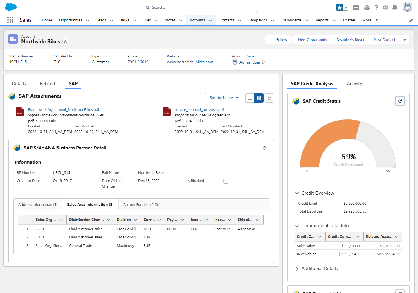Open the Leads nav dropdown arrow
Screen dimensions: 418x293
pos(111,20)
